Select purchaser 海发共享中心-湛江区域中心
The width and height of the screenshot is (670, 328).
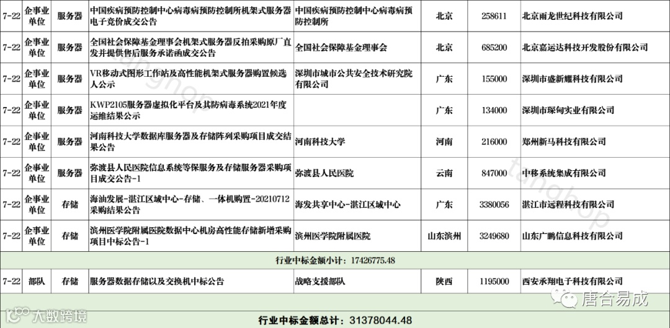(x=347, y=204)
